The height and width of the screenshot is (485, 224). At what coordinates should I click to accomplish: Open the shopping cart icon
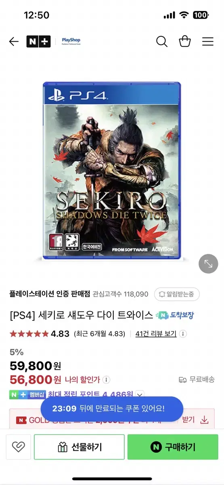tap(185, 41)
